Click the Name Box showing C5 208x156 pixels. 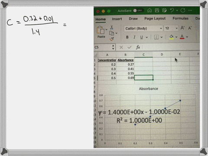click(x=103, y=47)
